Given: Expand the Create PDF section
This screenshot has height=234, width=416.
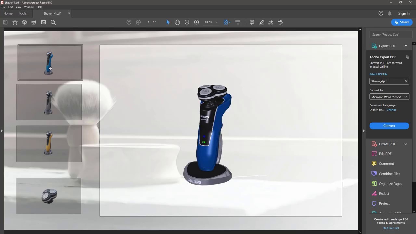Looking at the screenshot, I should coord(406,144).
